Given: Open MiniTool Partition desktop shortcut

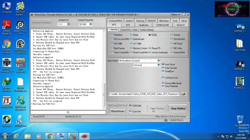Looking at the screenshot, I should coord(20,9).
